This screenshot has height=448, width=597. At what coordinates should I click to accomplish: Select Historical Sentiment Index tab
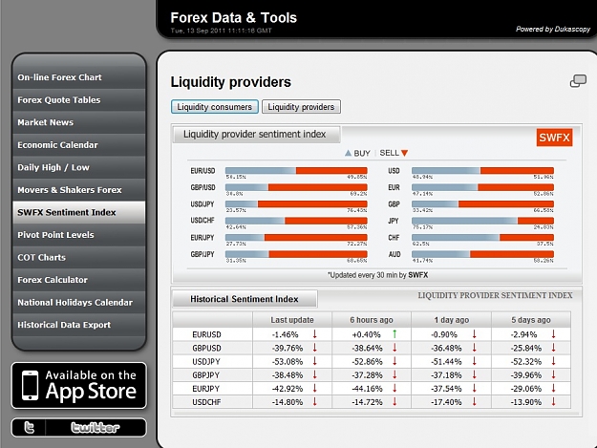(245, 299)
